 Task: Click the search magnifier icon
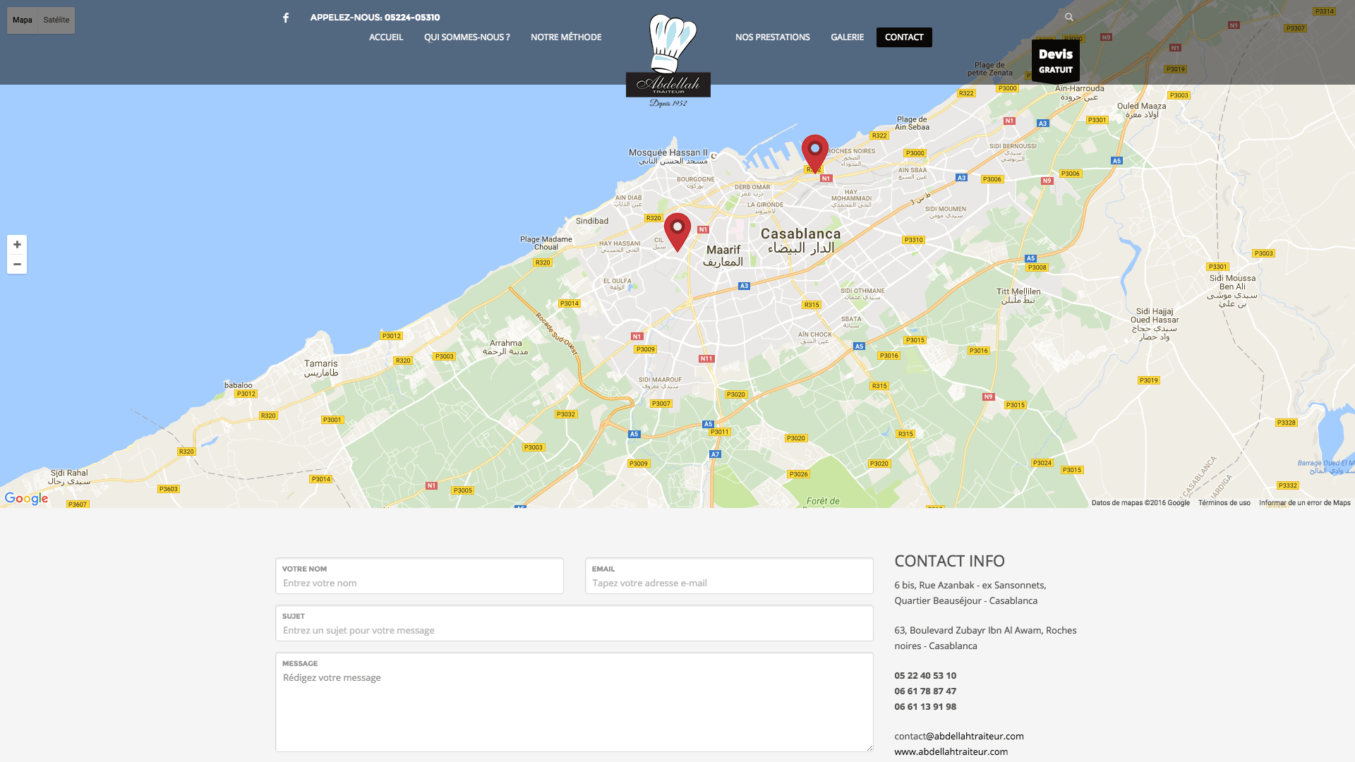click(1069, 17)
